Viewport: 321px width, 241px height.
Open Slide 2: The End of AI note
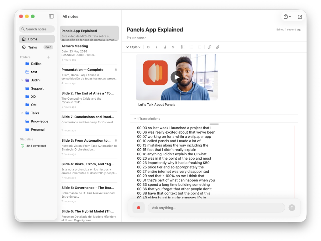(x=89, y=100)
